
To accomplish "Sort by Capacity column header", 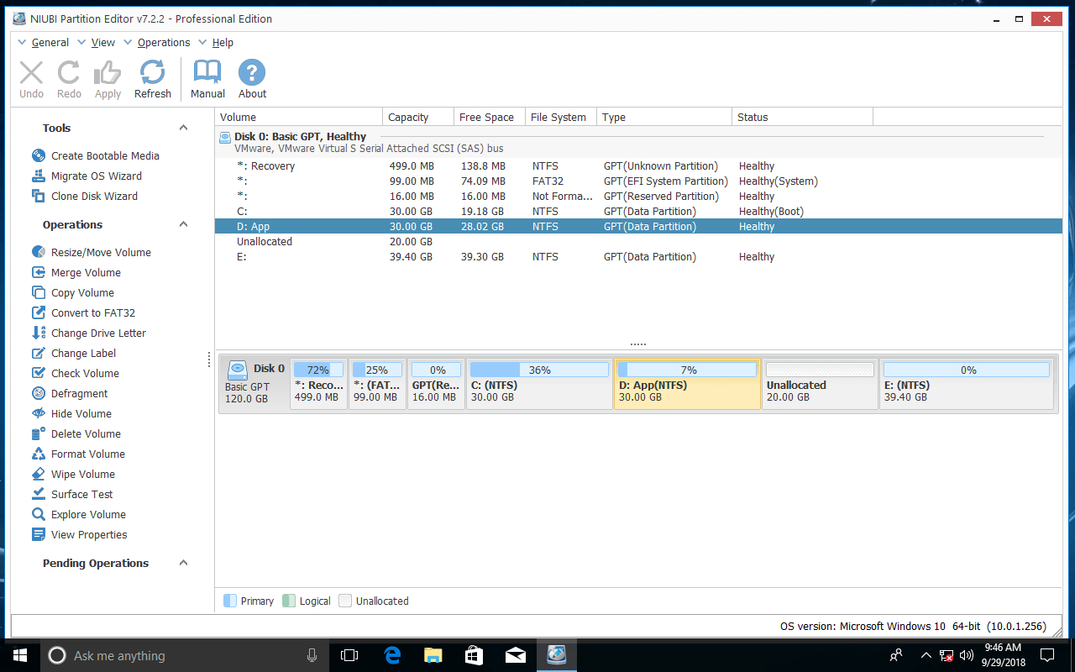I will (418, 117).
